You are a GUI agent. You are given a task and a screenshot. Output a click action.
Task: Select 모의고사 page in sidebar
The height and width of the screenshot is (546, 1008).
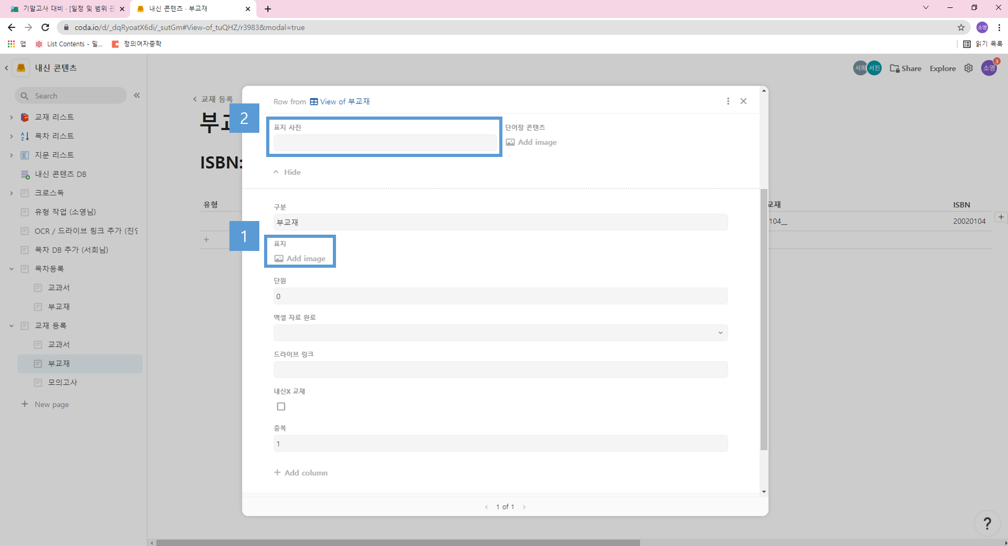pyautogui.click(x=62, y=383)
